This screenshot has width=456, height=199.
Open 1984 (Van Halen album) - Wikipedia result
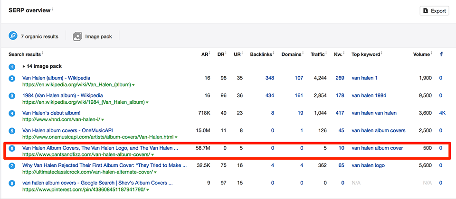(x=63, y=95)
